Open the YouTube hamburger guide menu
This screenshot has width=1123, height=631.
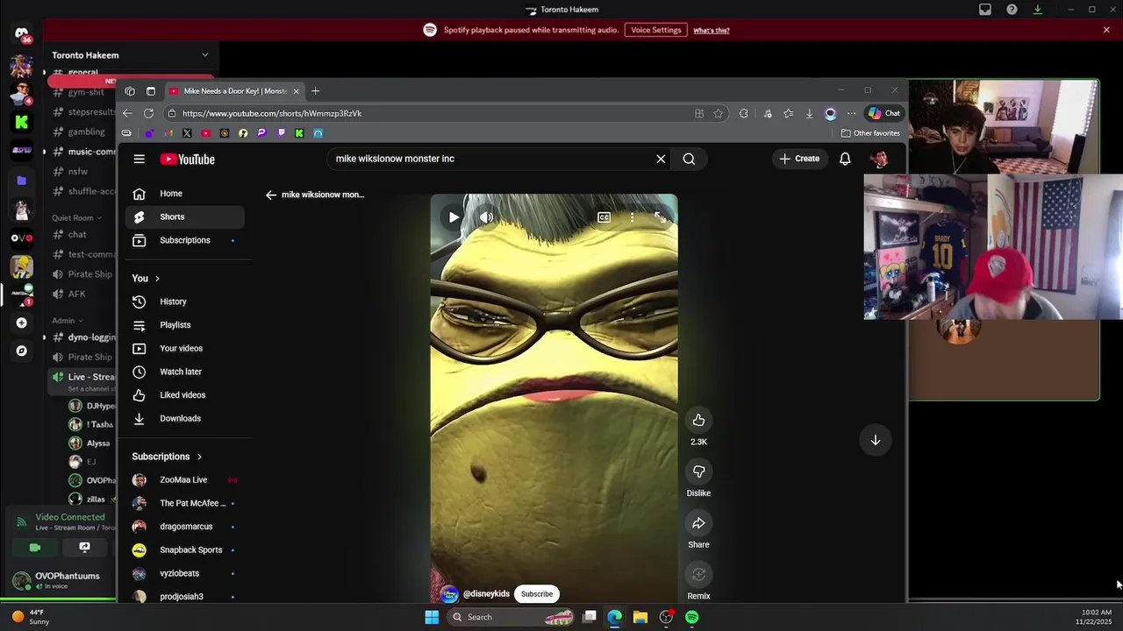[x=139, y=159]
